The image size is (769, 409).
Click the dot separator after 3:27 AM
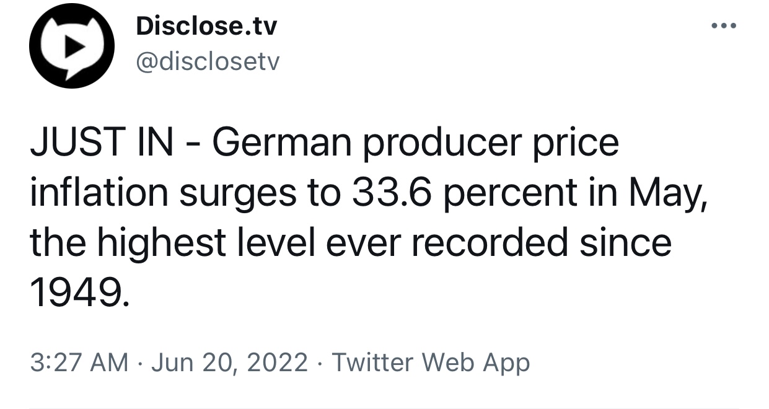(x=140, y=363)
